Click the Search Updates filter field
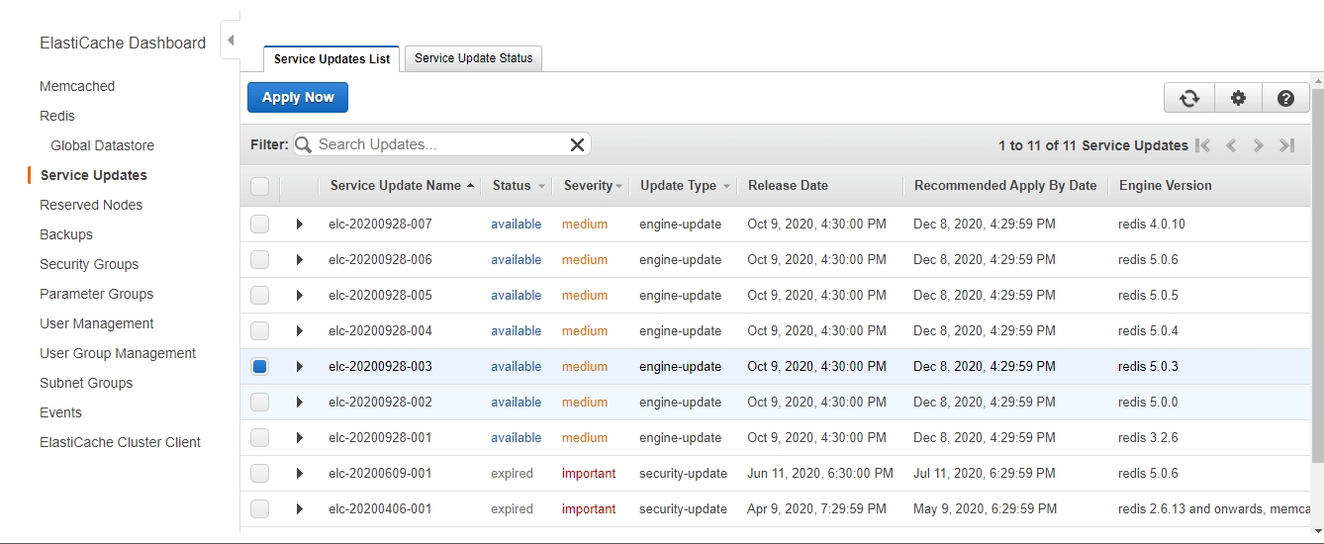 pos(440,144)
